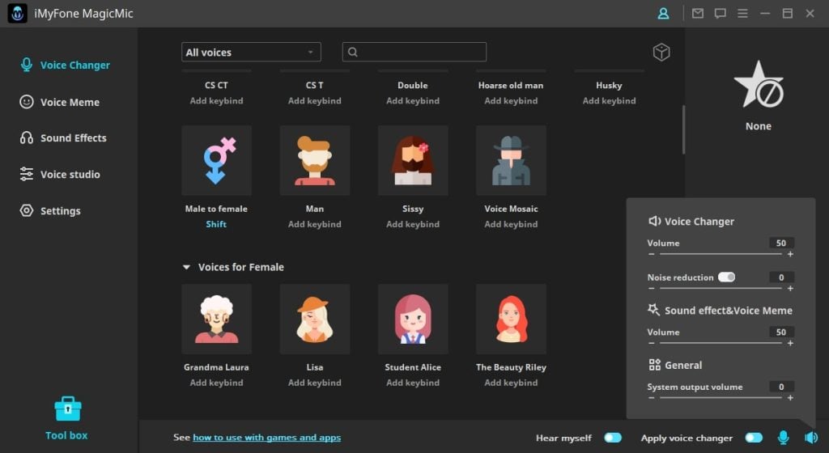Click the None star voice icon

[x=758, y=84]
